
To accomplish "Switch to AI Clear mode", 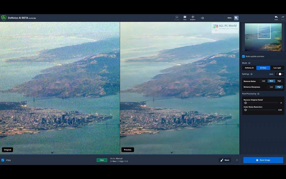I will click(x=263, y=68).
